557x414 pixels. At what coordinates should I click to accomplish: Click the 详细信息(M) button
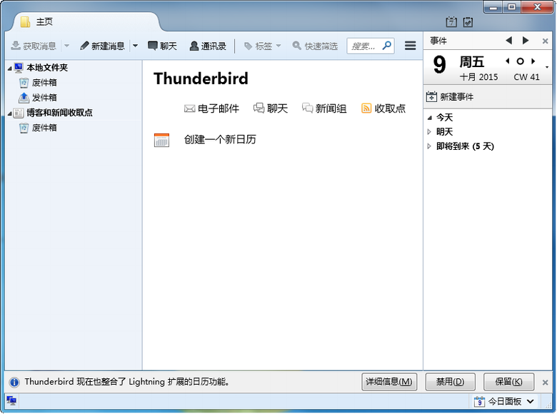pyautogui.click(x=389, y=382)
